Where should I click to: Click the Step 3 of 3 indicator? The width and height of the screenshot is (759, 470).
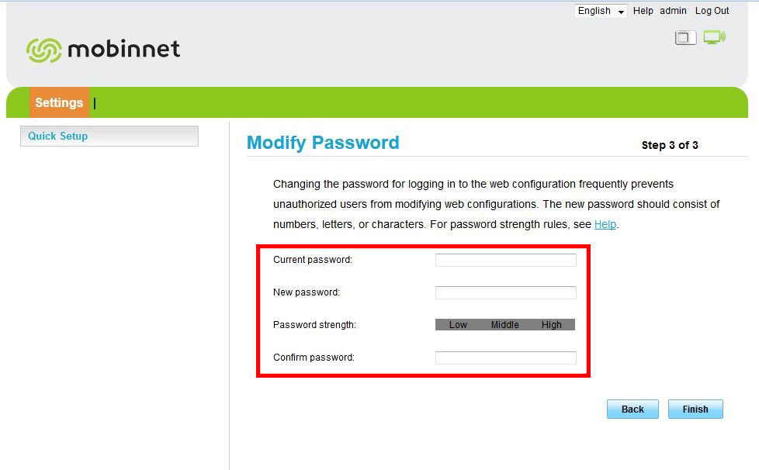pos(670,145)
